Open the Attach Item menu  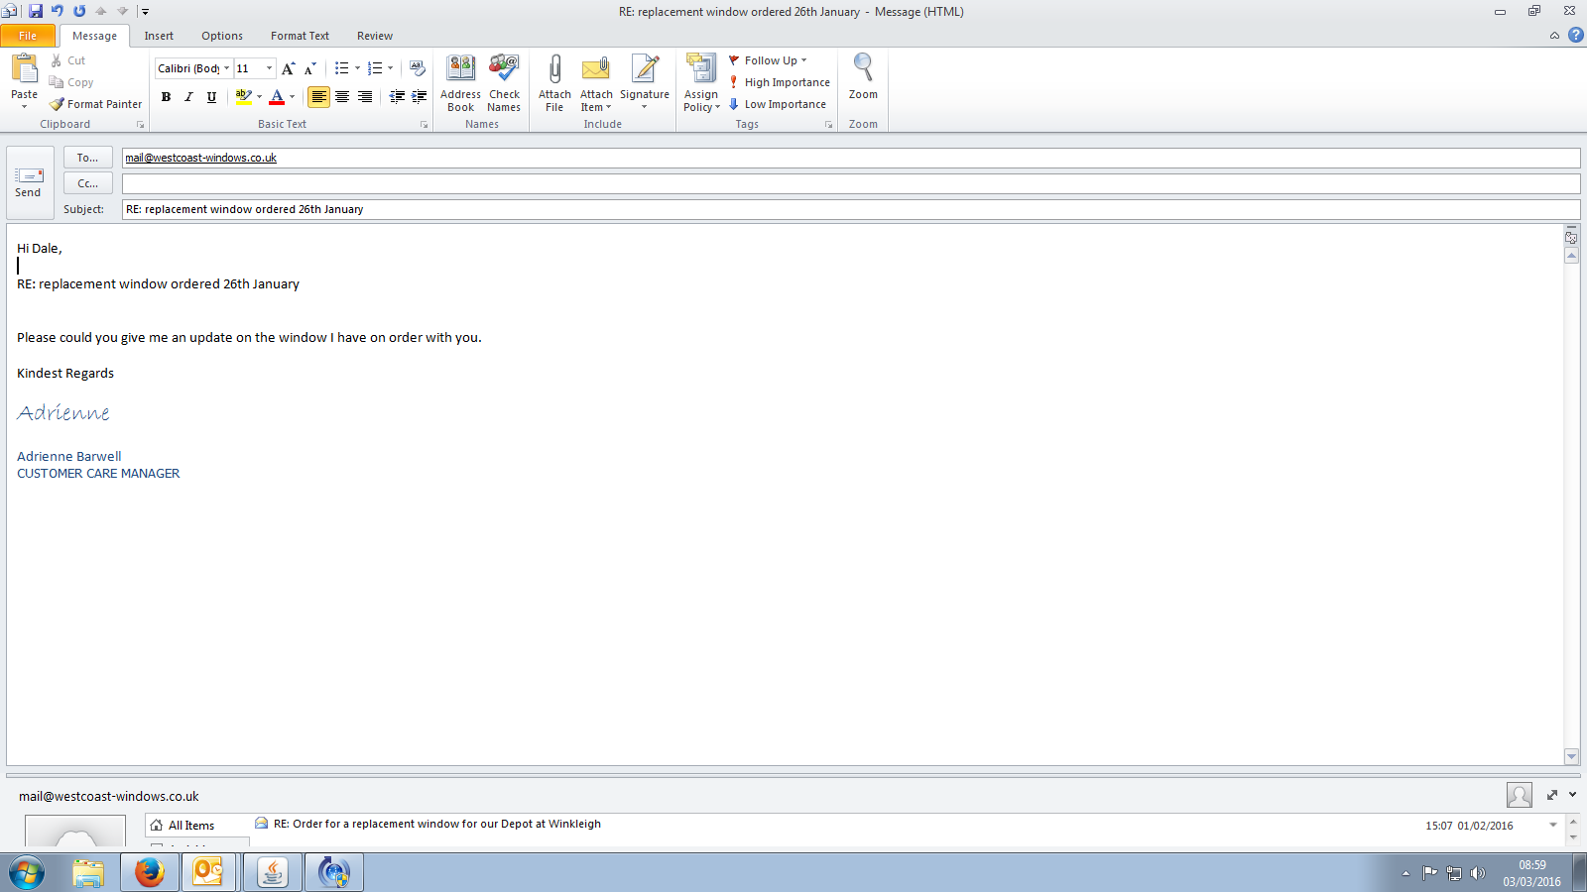click(x=596, y=82)
